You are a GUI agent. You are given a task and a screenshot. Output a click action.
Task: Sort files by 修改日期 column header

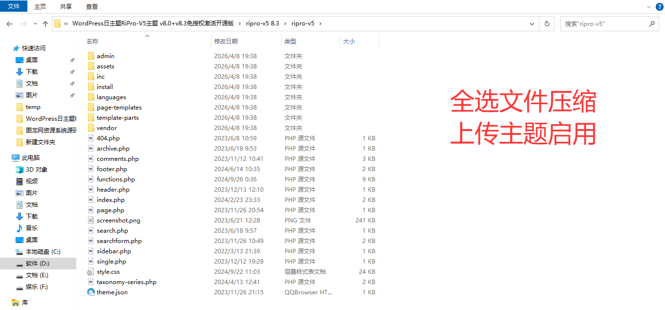coord(226,42)
